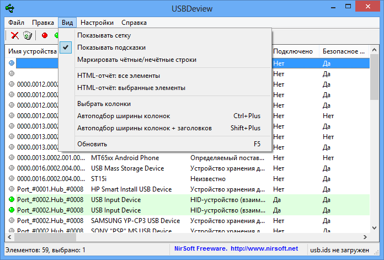Click horizontal scrollbar right arrow
384x260 pixels.
coord(365,237)
